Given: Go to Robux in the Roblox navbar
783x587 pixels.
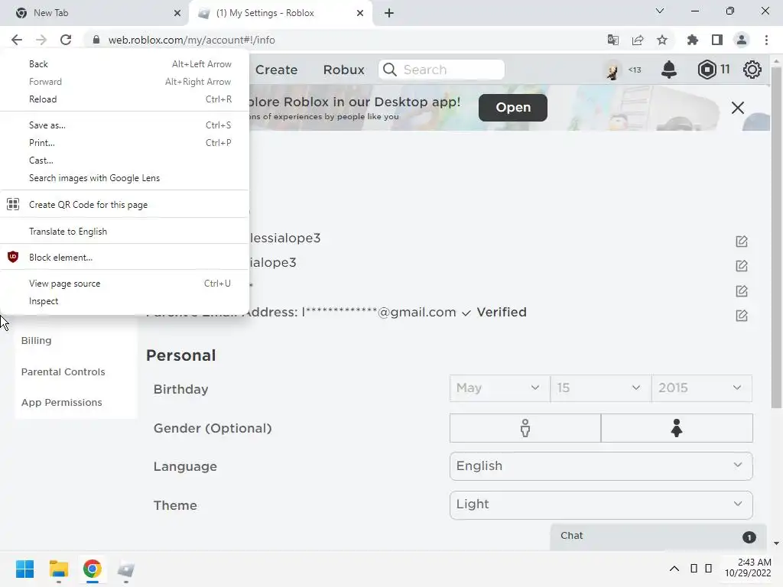Looking at the screenshot, I should coord(343,70).
